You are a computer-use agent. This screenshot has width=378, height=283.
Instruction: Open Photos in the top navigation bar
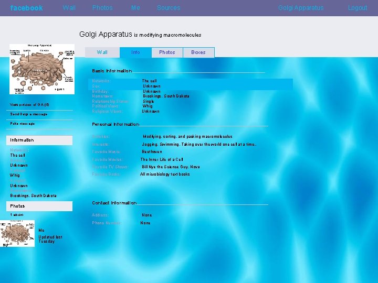click(102, 8)
